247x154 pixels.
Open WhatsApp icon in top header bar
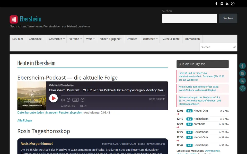(x=233, y=4)
